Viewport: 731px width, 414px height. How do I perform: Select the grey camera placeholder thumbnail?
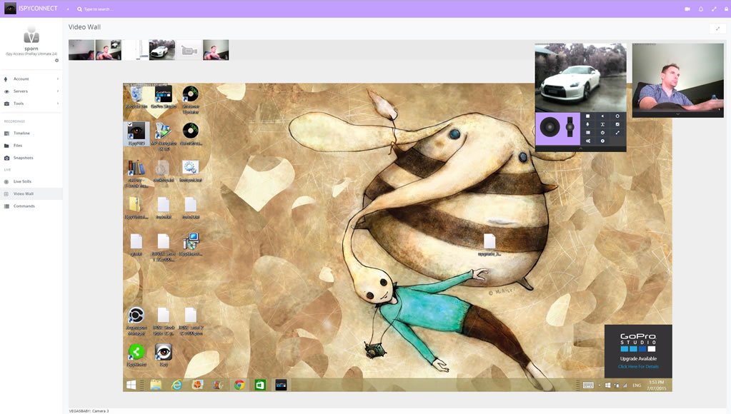[189, 50]
